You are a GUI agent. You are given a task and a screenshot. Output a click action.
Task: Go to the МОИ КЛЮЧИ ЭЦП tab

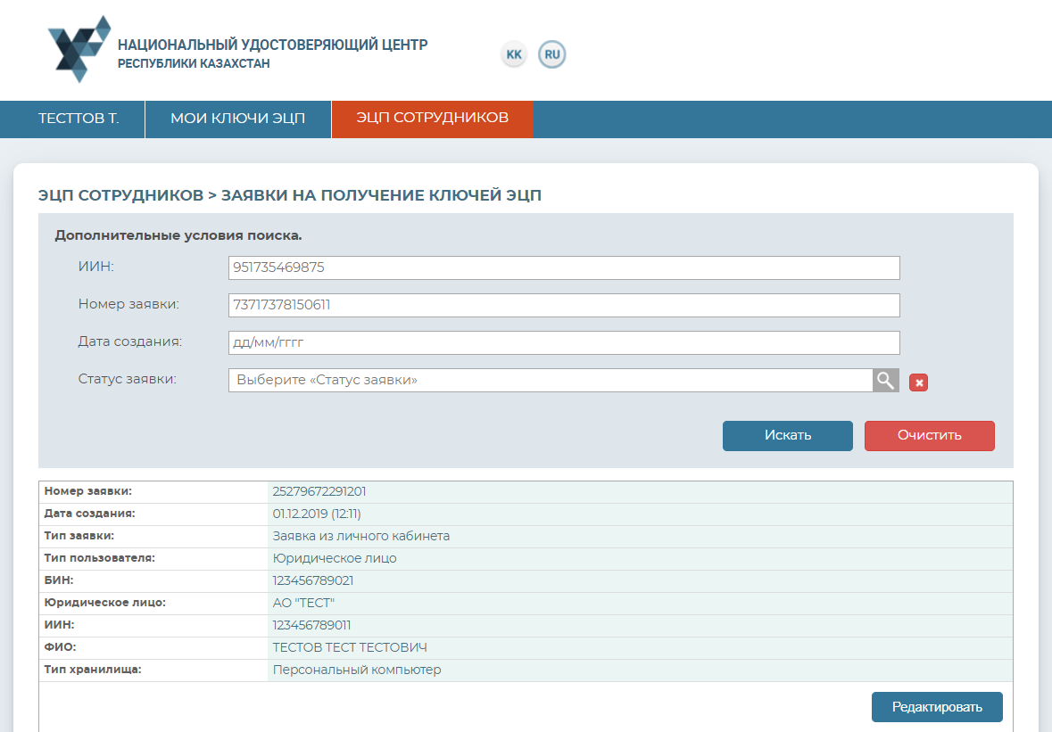(x=237, y=119)
